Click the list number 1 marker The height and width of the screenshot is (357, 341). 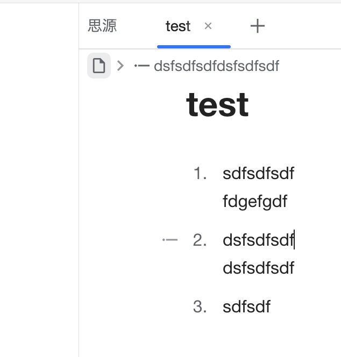[x=200, y=174]
